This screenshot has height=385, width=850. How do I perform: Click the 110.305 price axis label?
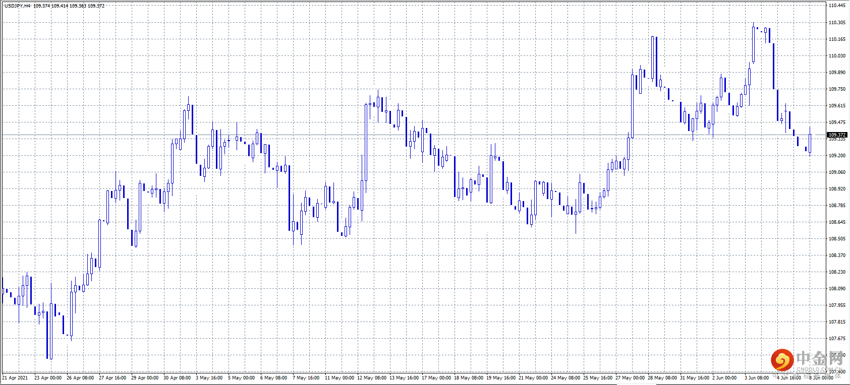click(837, 23)
